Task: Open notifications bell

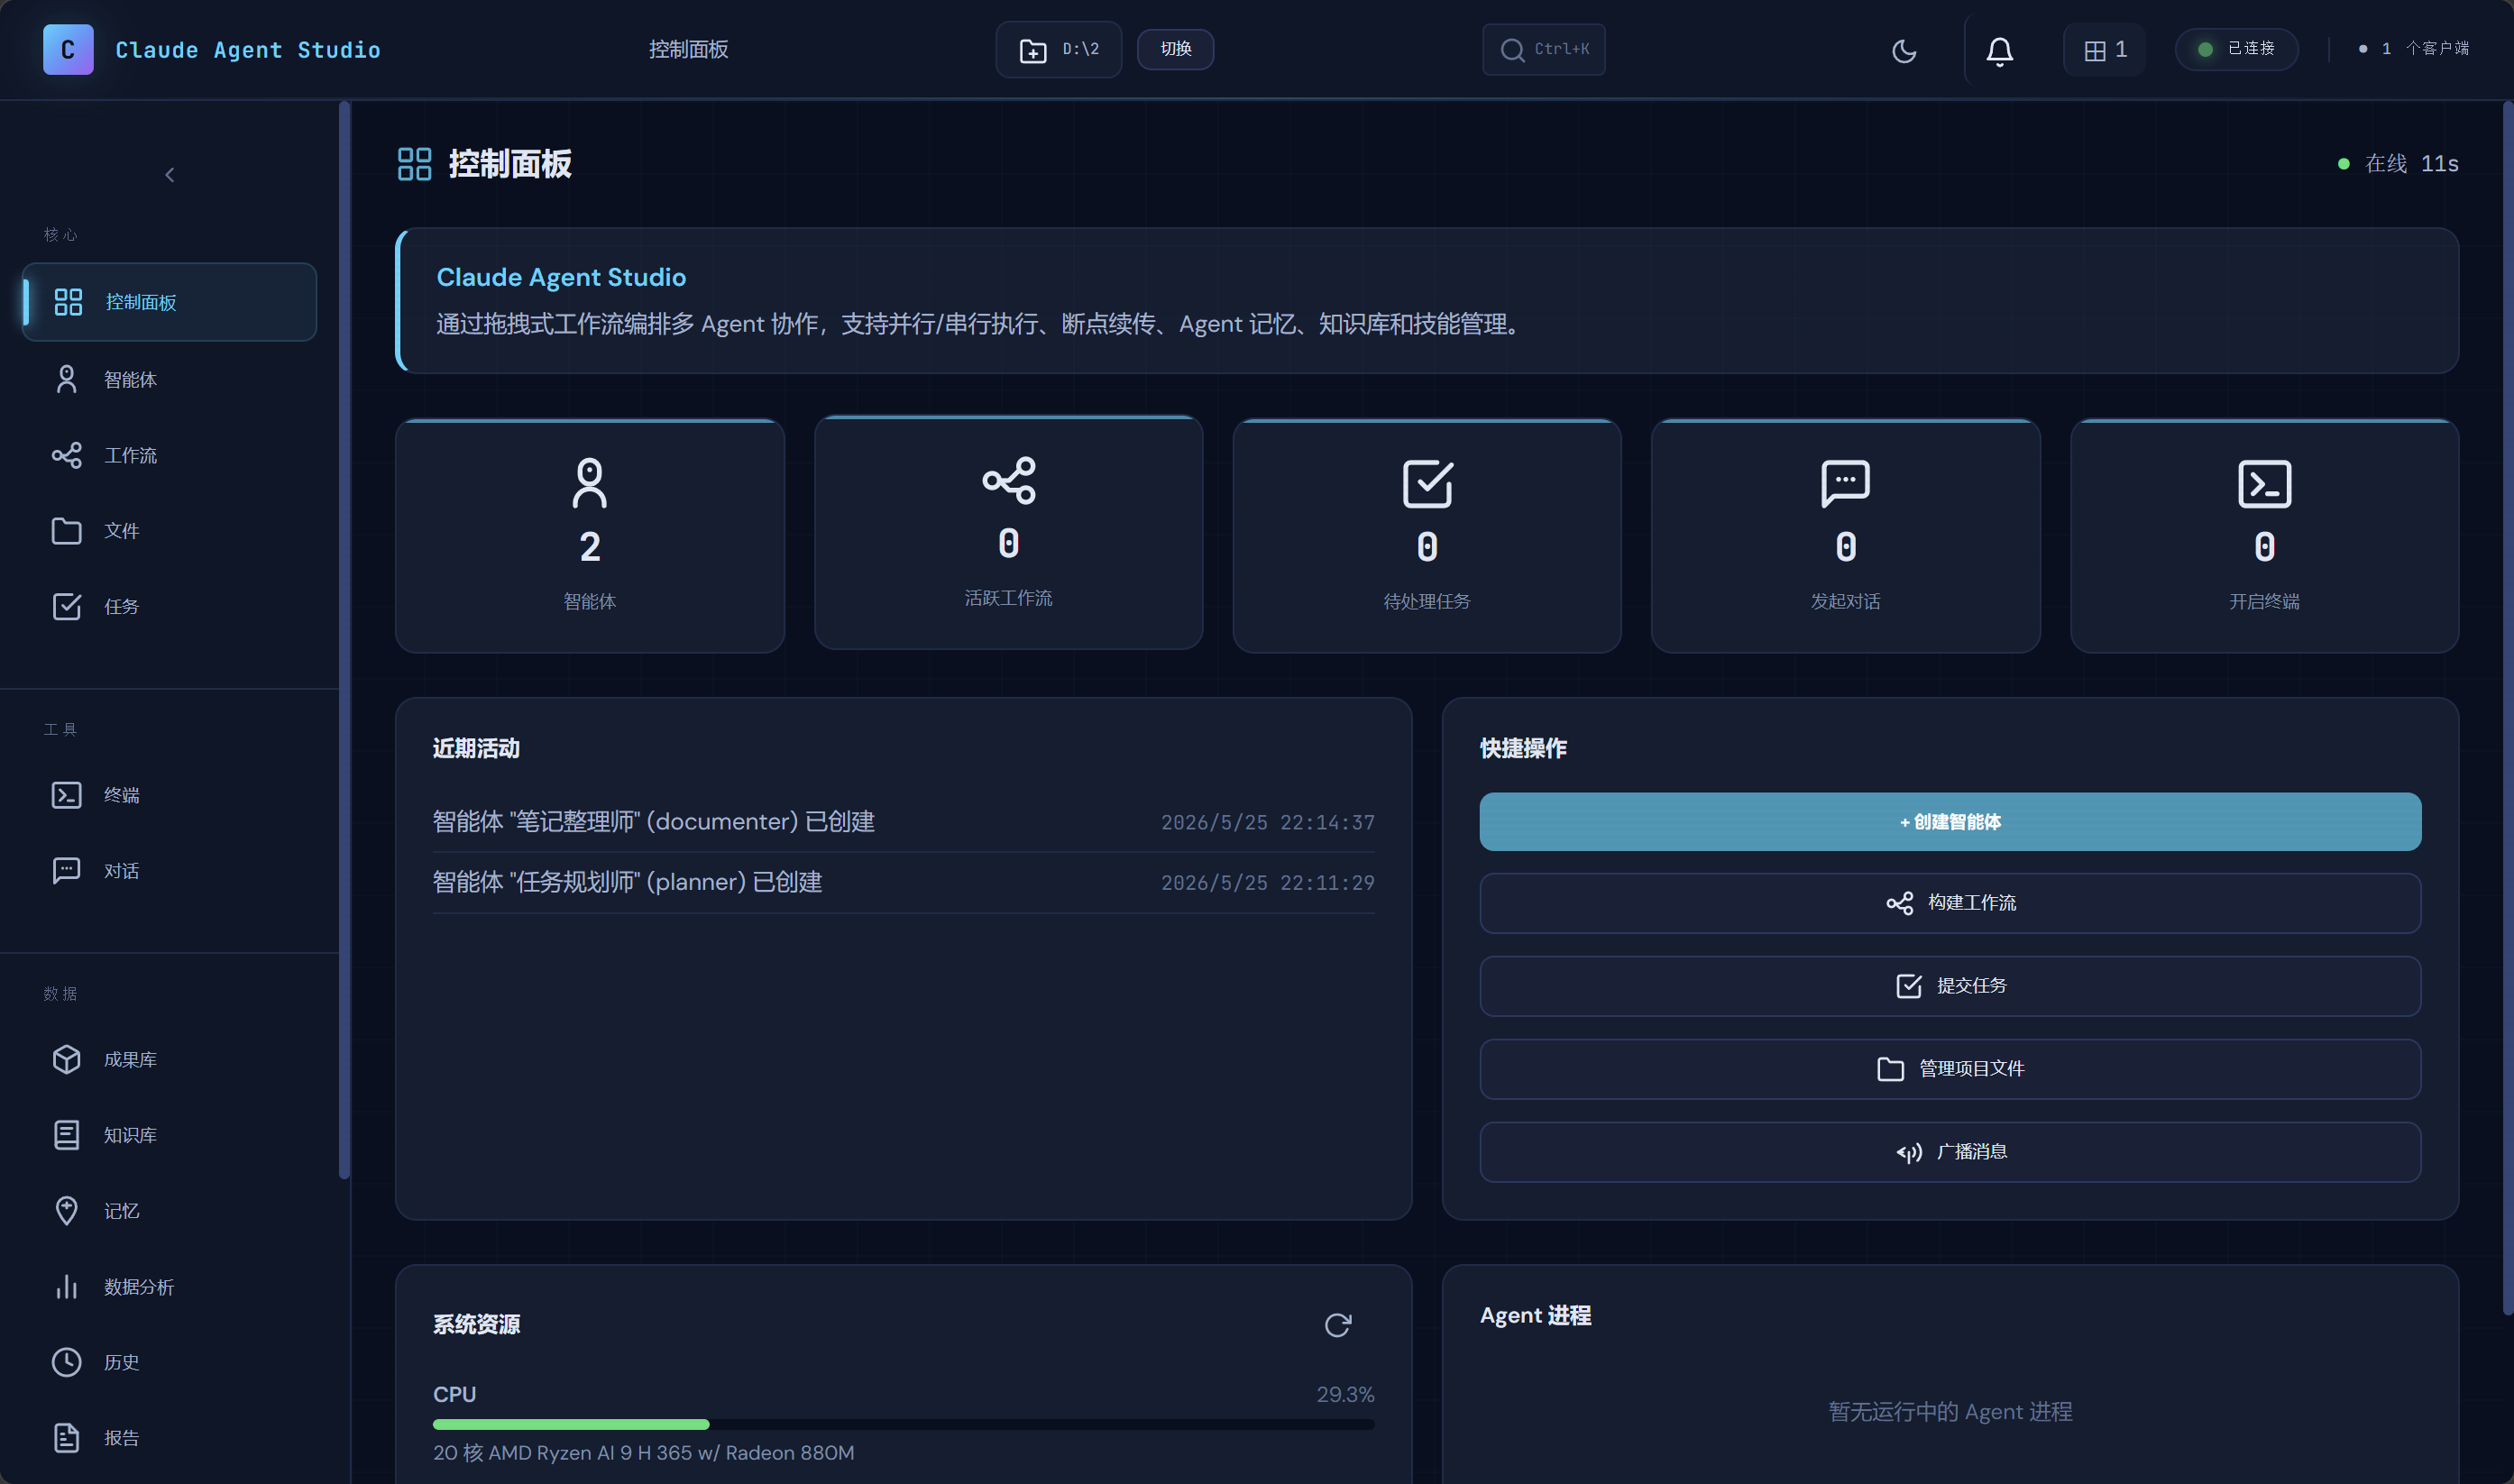Action: (1999, 50)
